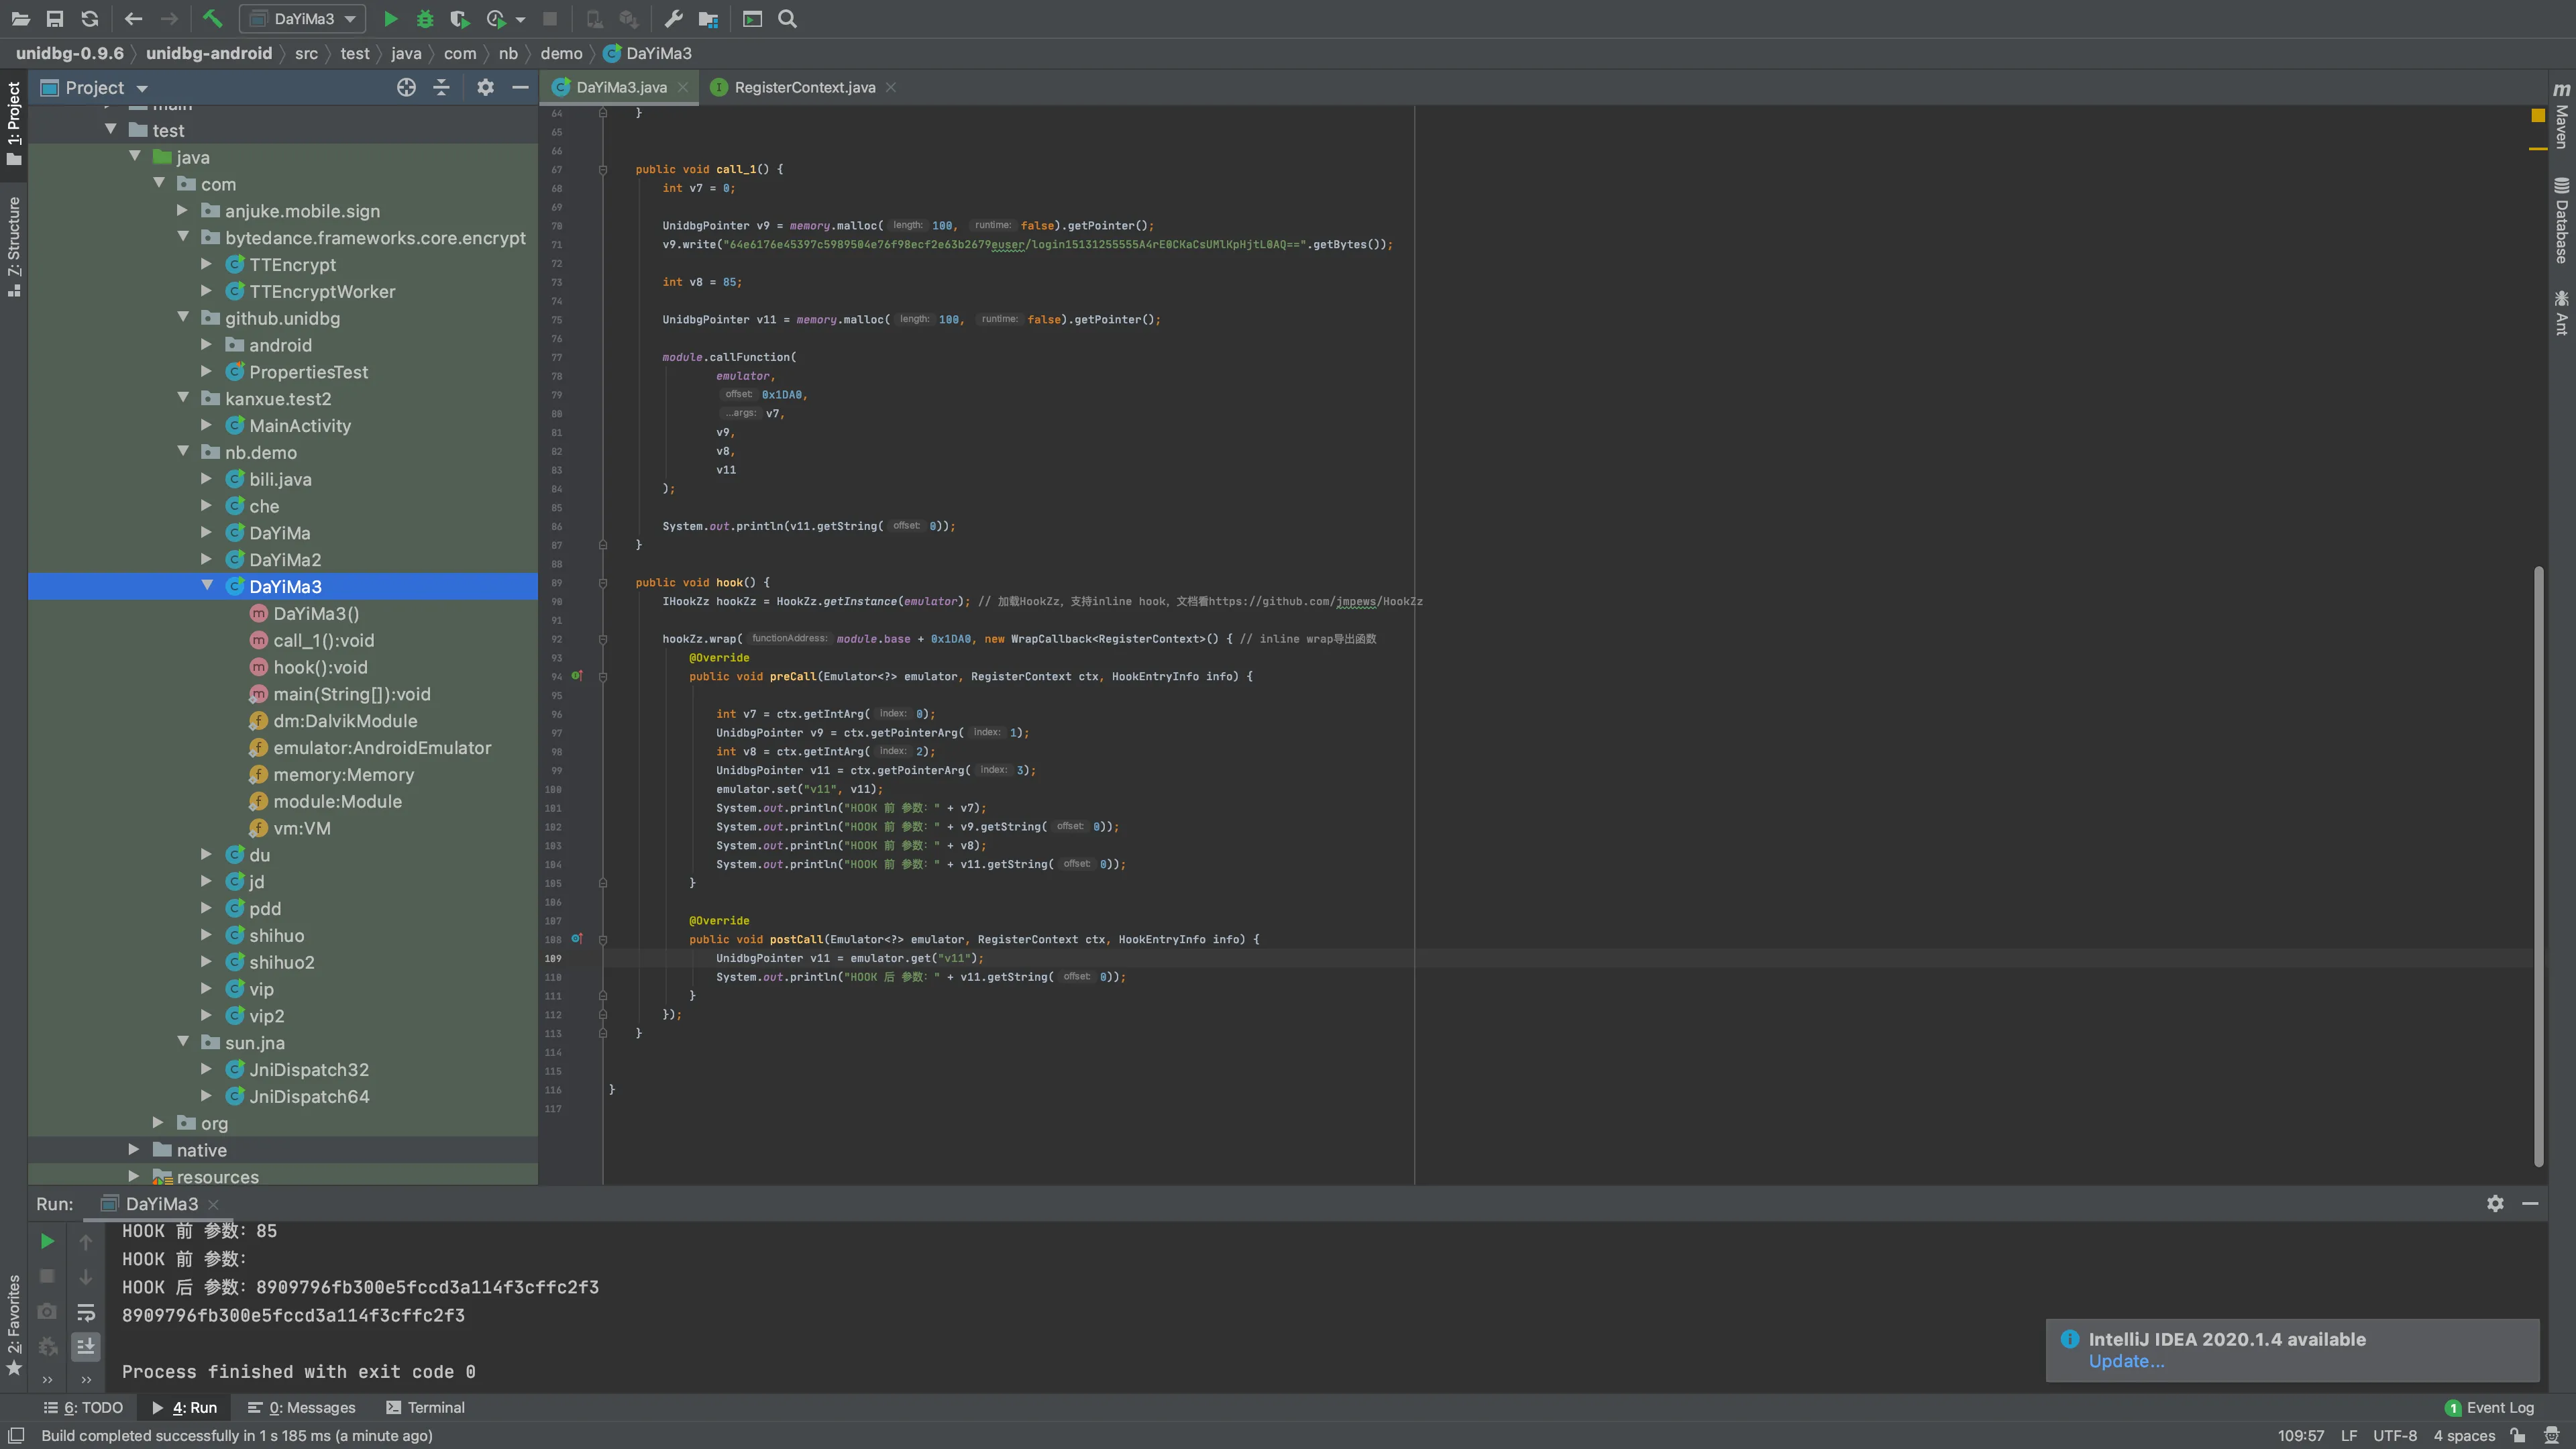Click the Run Anything toolbar icon
The width and height of the screenshot is (2576, 1449).
(752, 19)
